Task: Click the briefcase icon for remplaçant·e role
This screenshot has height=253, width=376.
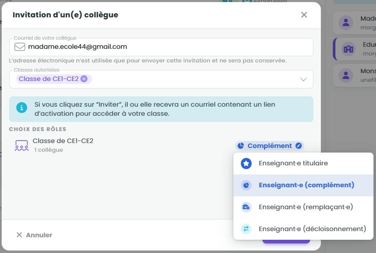Action: click(x=246, y=207)
